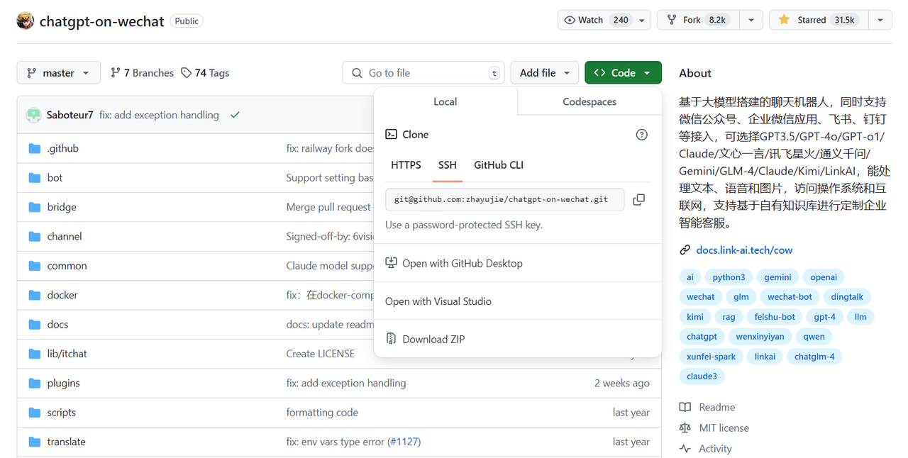
Task: Expand the Fork options dropdown arrow
Action: pos(751,20)
